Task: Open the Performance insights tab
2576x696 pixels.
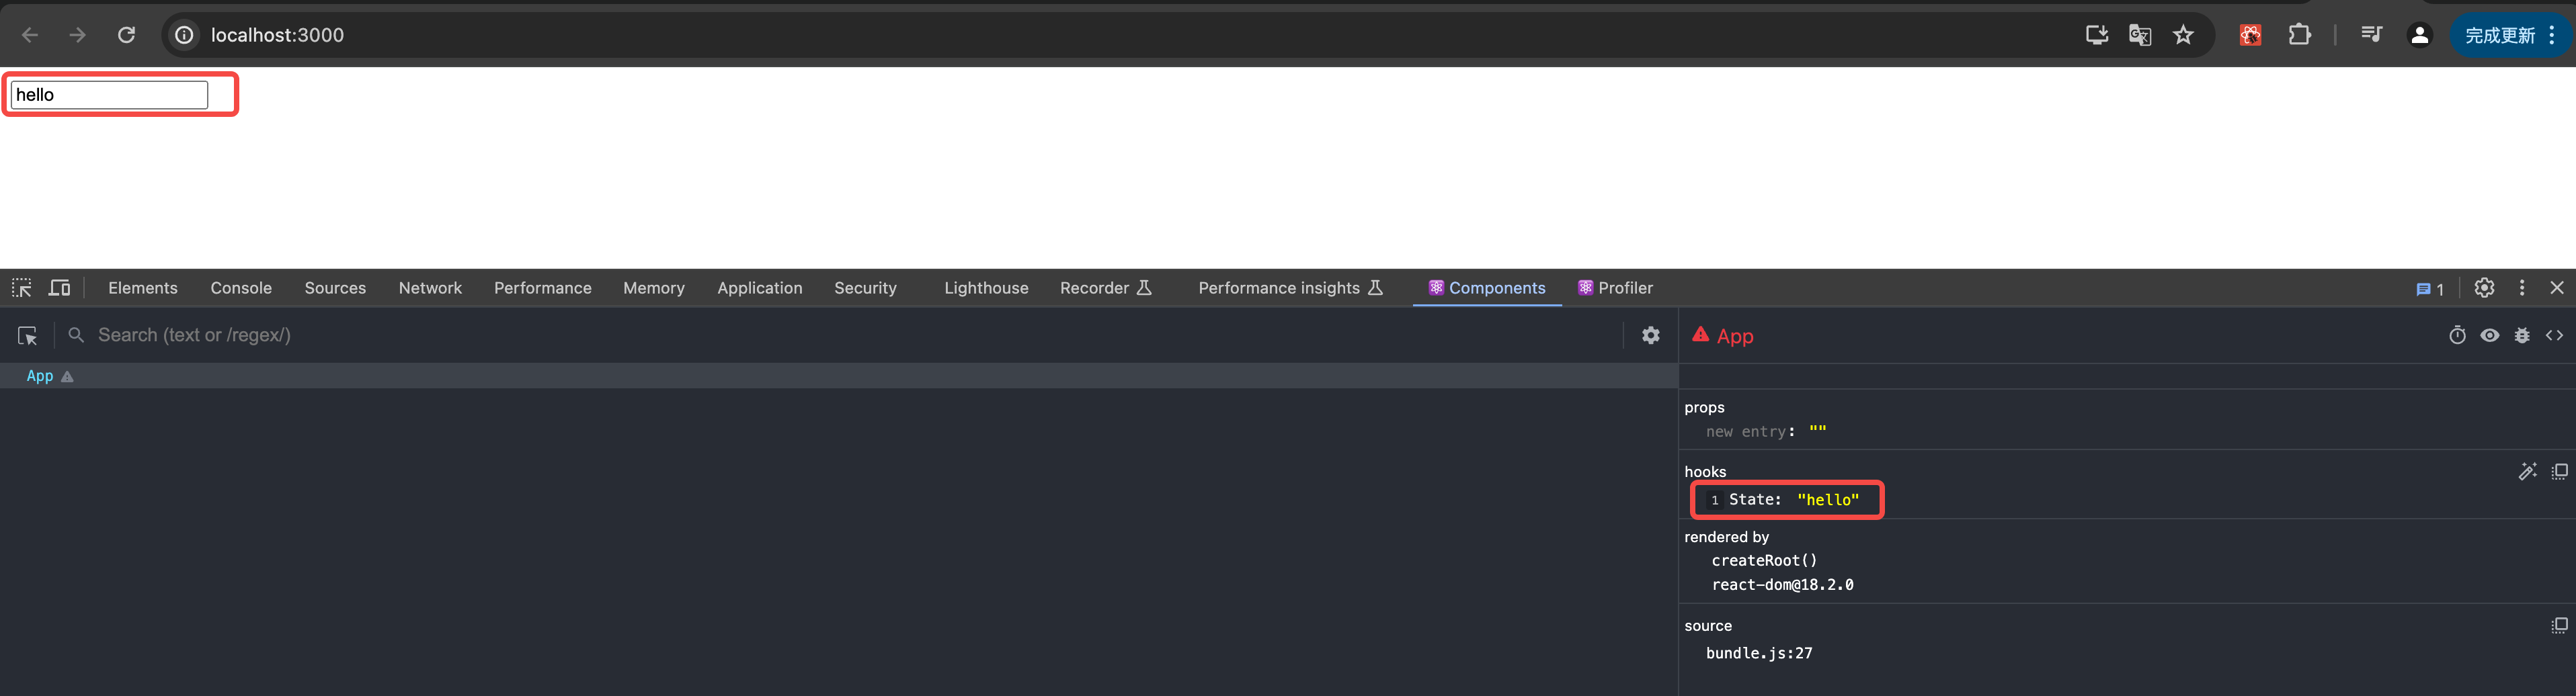Action: tap(1290, 288)
